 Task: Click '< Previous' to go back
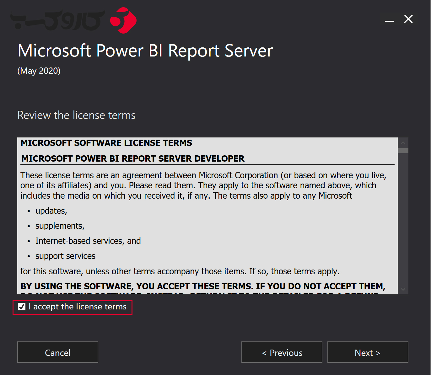[282, 352]
